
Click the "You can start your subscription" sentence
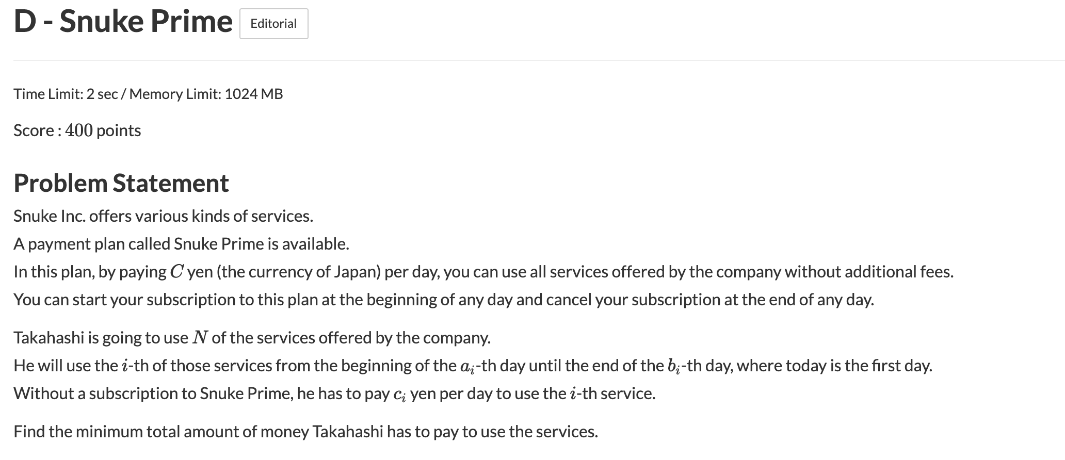point(444,300)
